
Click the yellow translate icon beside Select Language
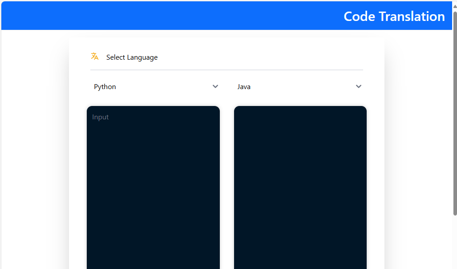(95, 57)
